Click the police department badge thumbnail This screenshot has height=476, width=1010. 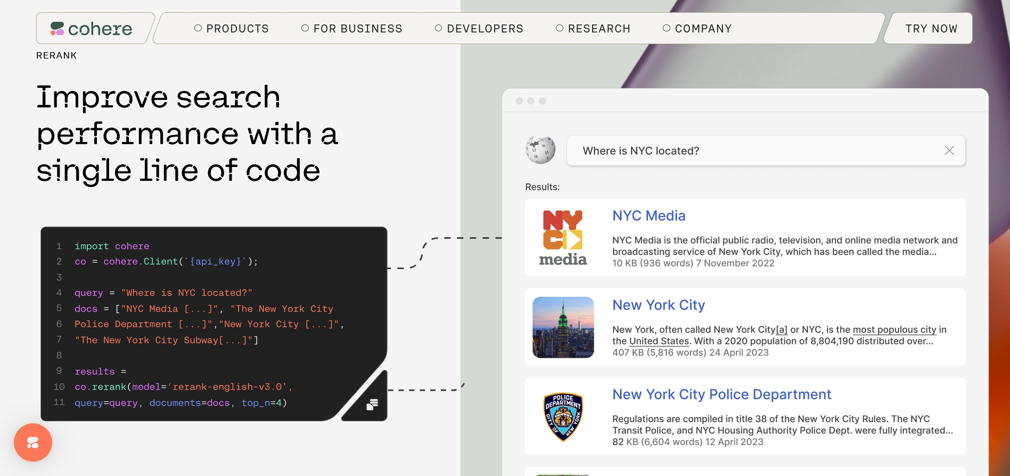[563, 417]
